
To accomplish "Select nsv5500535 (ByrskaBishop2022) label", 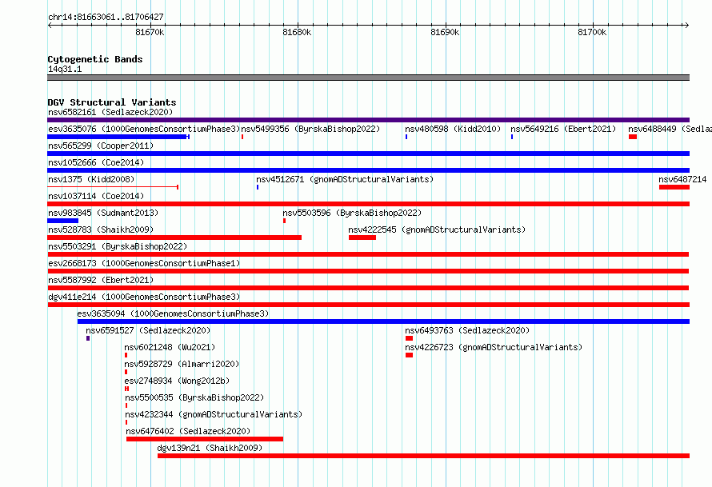I will coord(194,397).
